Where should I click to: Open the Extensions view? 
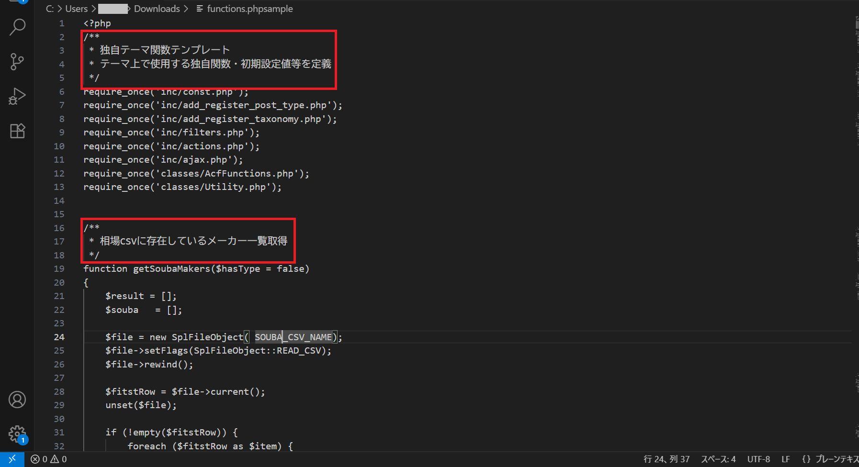17,131
